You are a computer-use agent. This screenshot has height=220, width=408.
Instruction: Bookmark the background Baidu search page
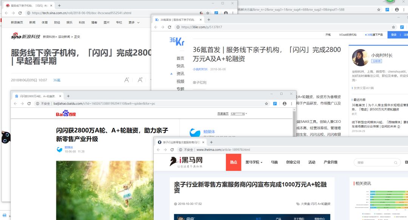[x=379, y=9]
